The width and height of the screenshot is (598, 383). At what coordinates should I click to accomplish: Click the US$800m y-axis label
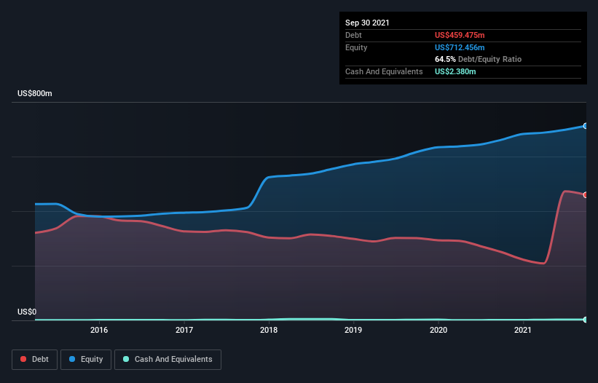pos(35,93)
